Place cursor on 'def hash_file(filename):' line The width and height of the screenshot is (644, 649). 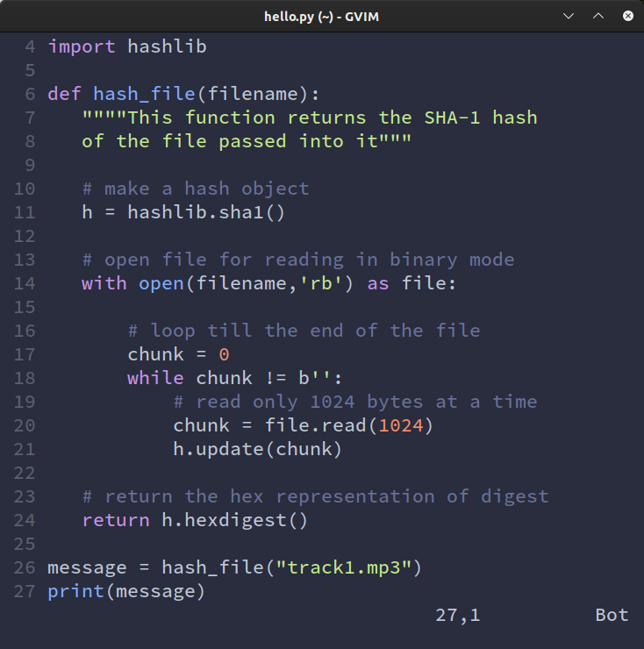tap(184, 94)
